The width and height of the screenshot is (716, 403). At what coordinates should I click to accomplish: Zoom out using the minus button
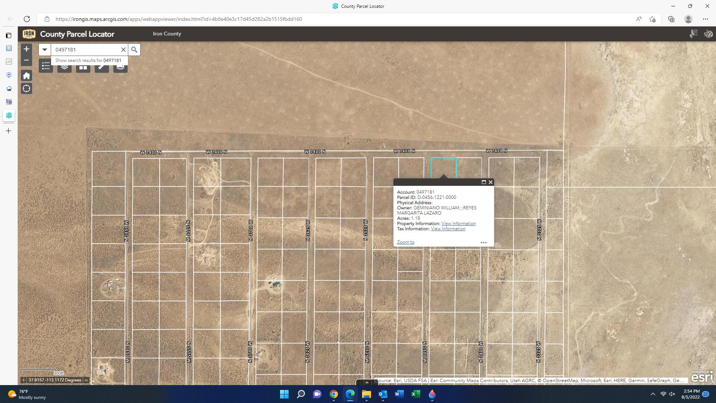coord(26,60)
